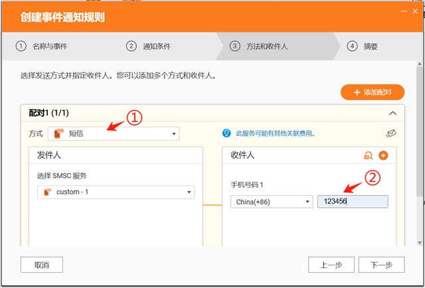Collapse the 配对1 (1/1) section
This screenshot has width=425, height=288.
pos(392,113)
